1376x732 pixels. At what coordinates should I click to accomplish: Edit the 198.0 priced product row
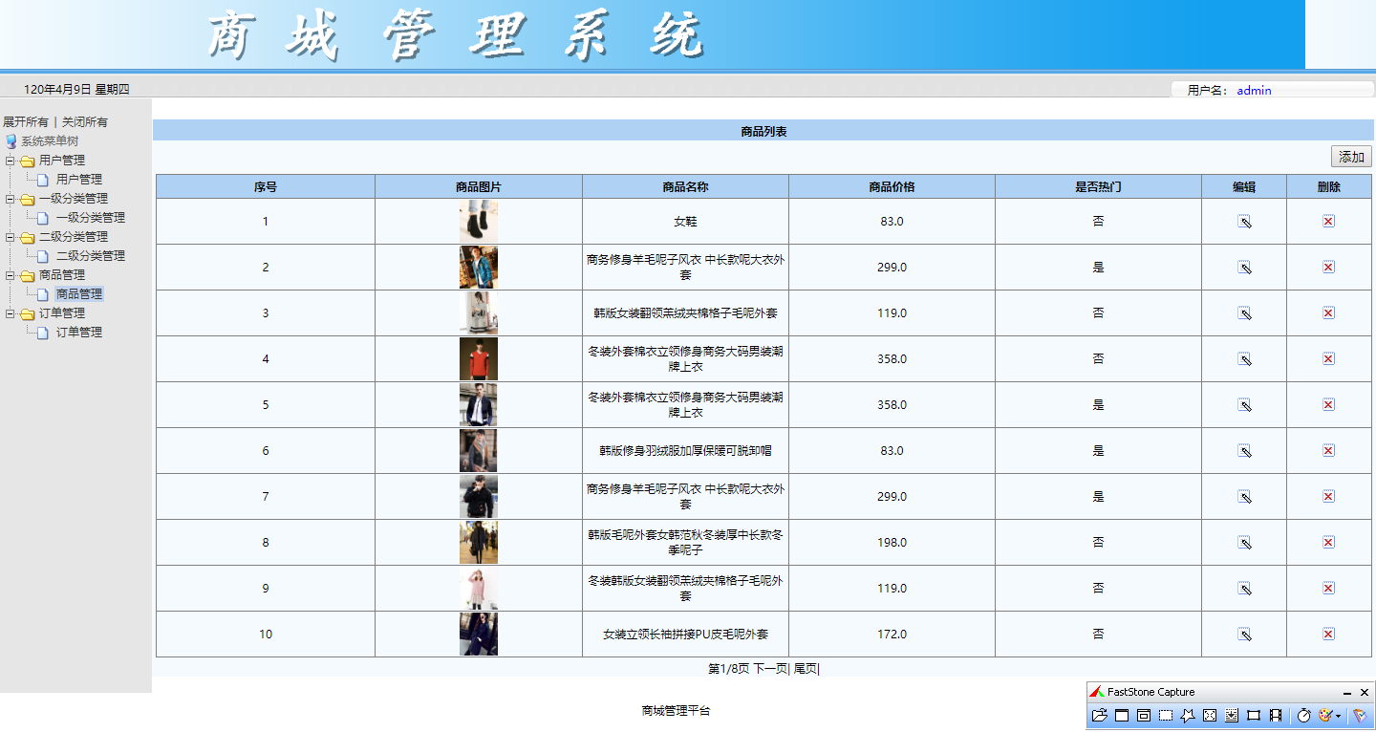coord(1244,543)
